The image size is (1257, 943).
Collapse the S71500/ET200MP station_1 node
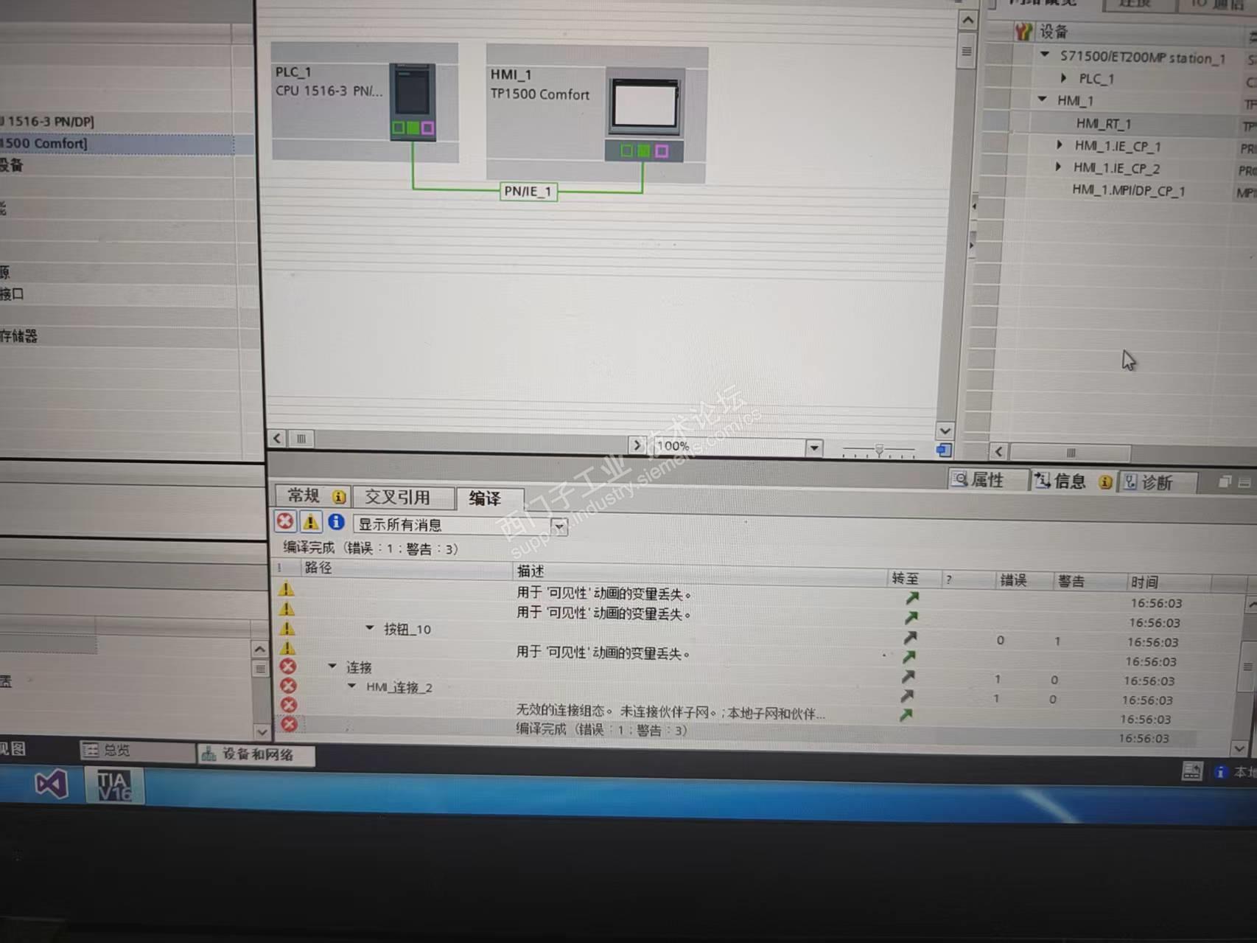pos(1045,55)
